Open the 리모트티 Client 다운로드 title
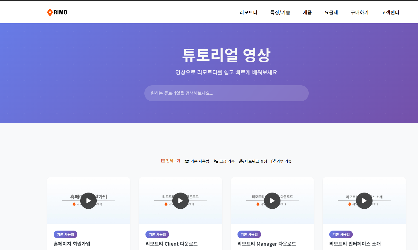Screen dimensions: 418x250 (x=171, y=244)
